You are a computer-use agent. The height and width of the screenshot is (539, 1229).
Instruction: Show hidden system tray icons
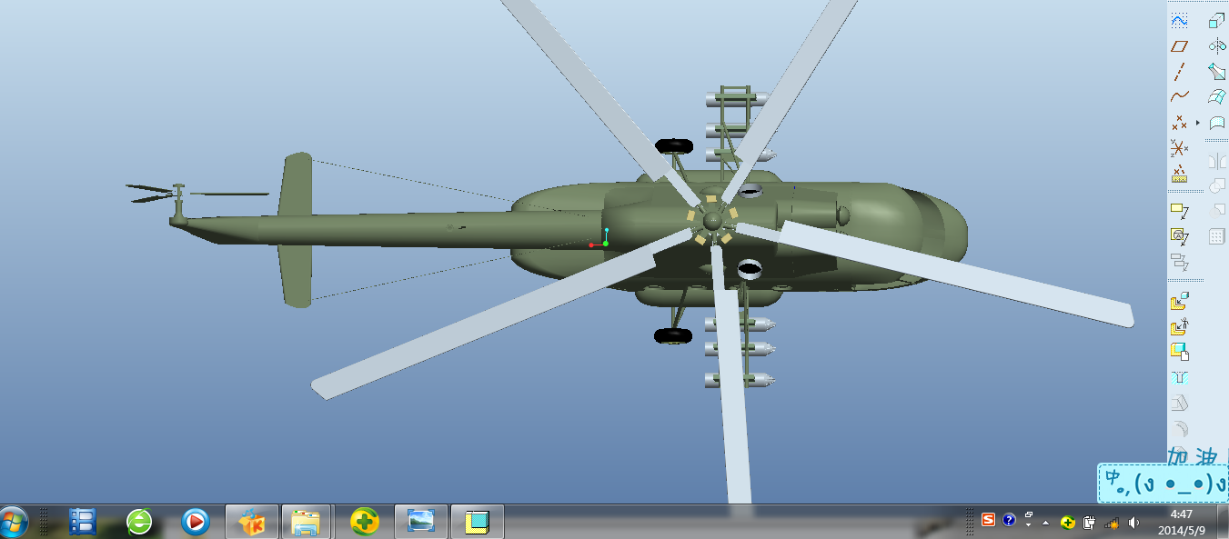pos(1046,523)
